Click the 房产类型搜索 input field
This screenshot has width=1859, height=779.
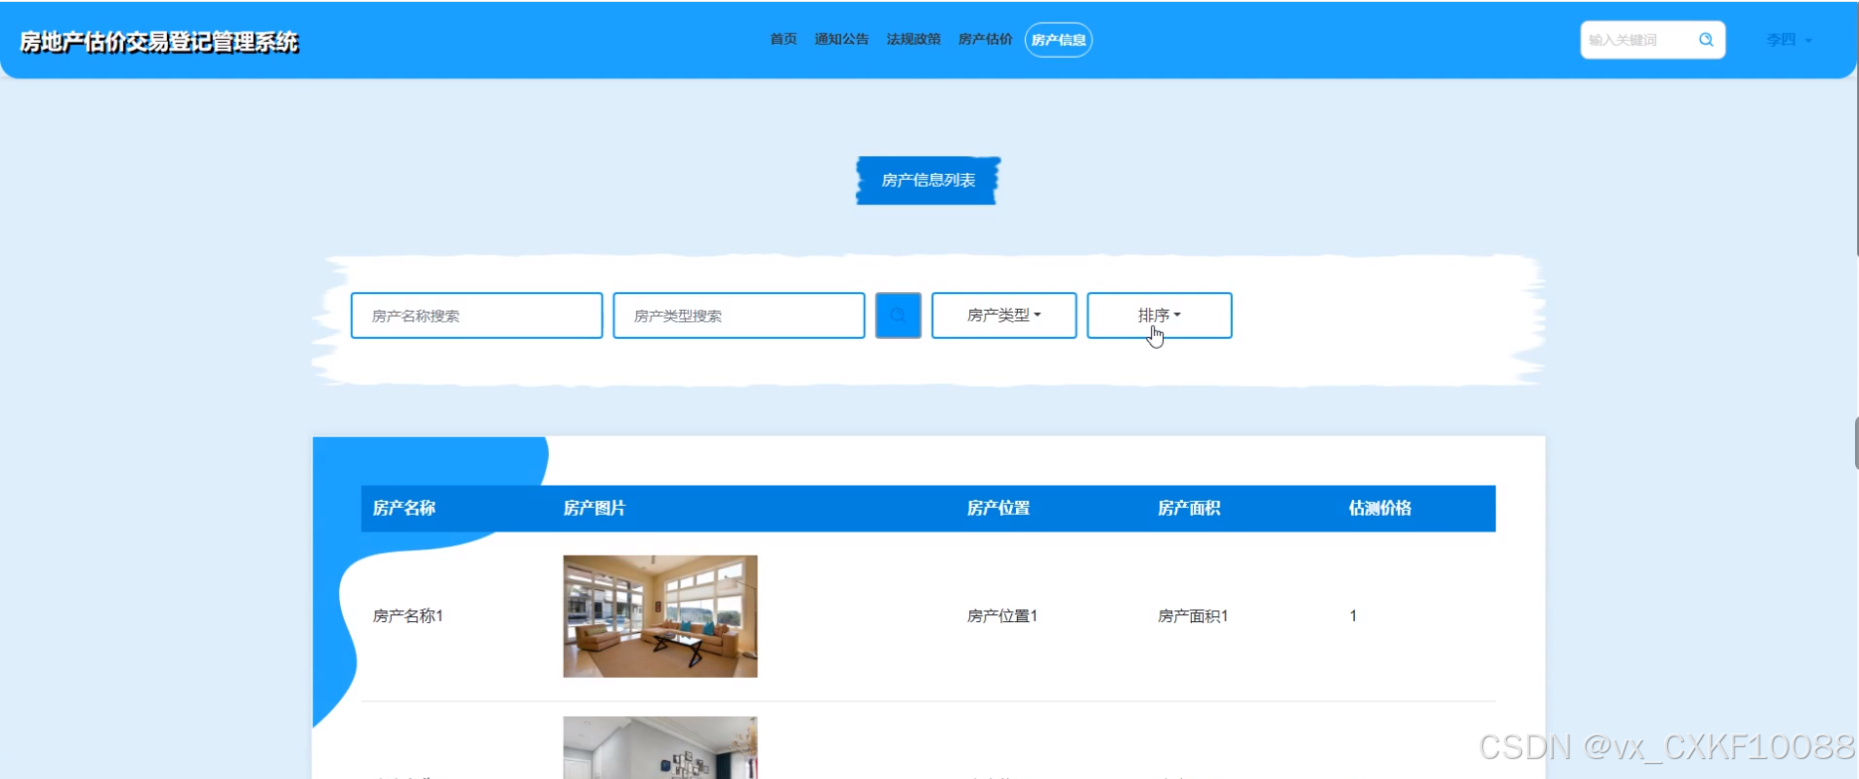tap(739, 315)
